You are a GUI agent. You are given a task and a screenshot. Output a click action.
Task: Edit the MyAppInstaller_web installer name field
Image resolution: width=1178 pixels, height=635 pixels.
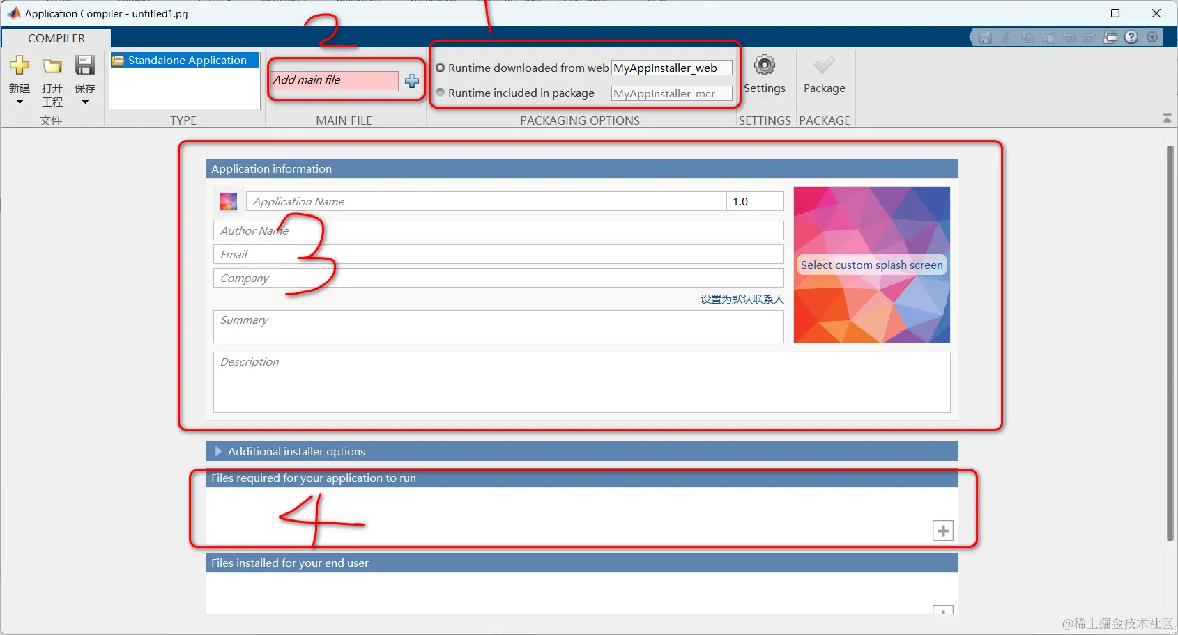(x=672, y=68)
